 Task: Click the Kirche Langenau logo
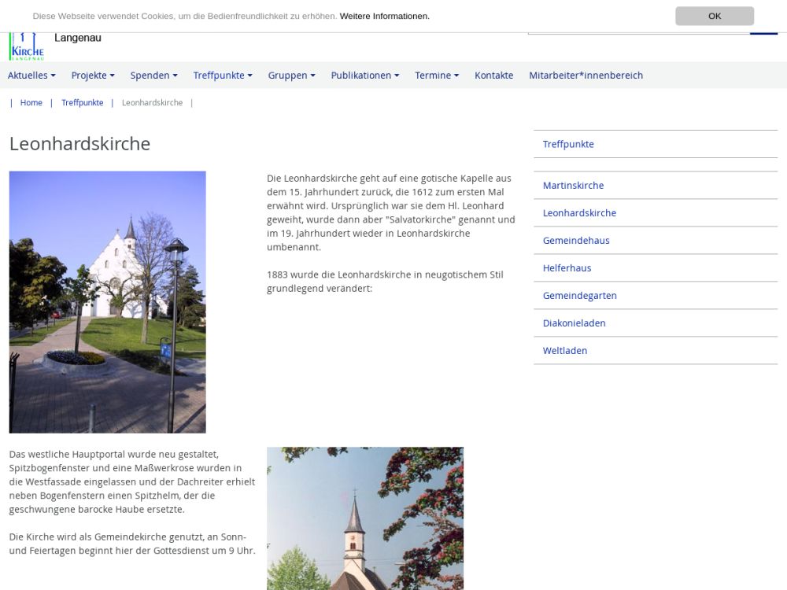(x=27, y=47)
